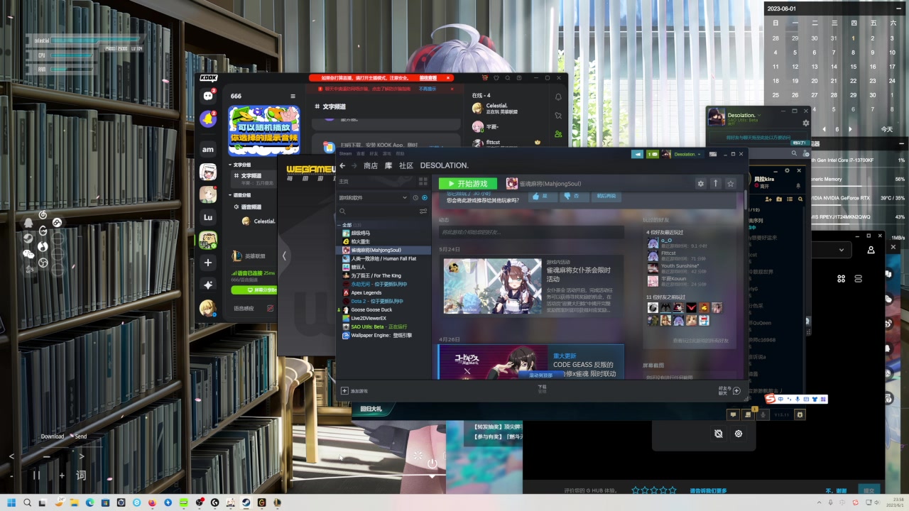Open KOOK bell server icon
Screen dimensions: 909x511
coord(208,119)
